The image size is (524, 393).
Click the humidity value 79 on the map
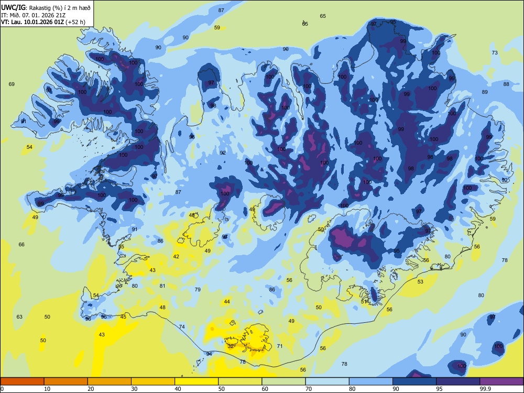[198, 289]
